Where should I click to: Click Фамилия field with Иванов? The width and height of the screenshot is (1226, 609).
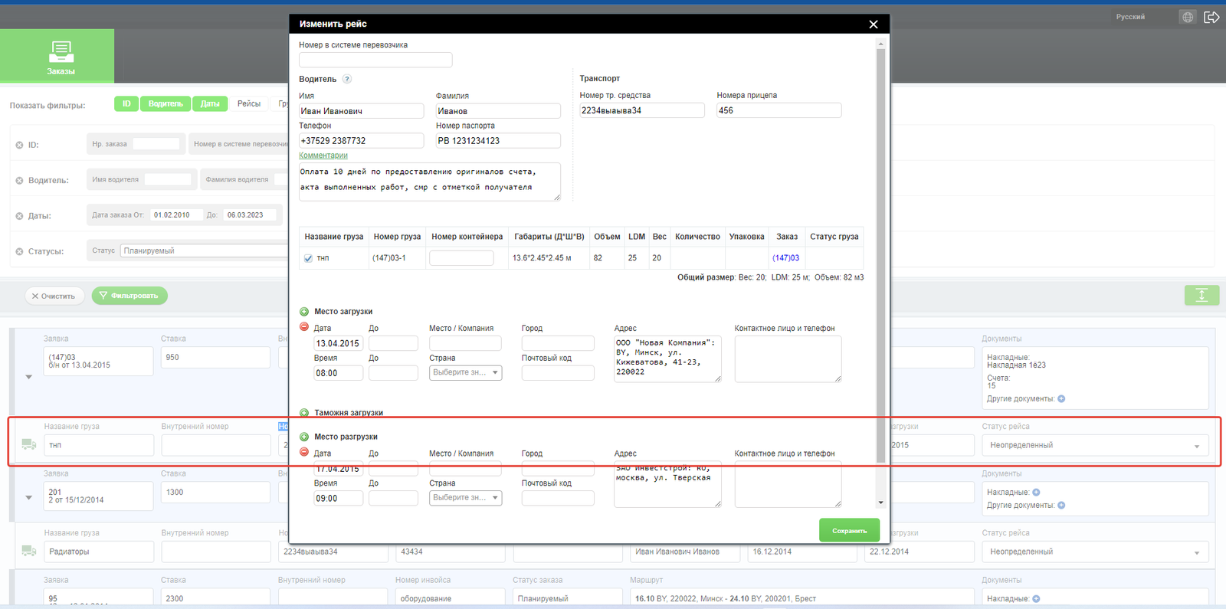tap(498, 111)
